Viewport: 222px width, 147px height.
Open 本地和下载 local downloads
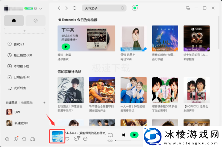coord(18,66)
